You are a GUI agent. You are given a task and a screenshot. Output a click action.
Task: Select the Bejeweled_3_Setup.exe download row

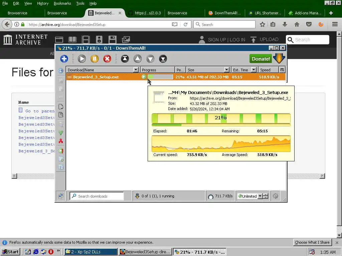tap(176, 77)
